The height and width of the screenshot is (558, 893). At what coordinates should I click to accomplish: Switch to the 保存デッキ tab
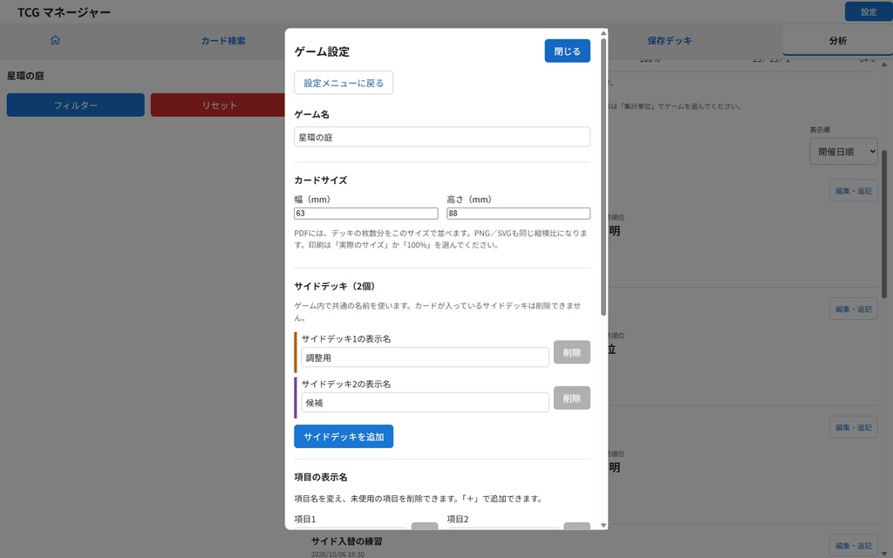coord(669,40)
